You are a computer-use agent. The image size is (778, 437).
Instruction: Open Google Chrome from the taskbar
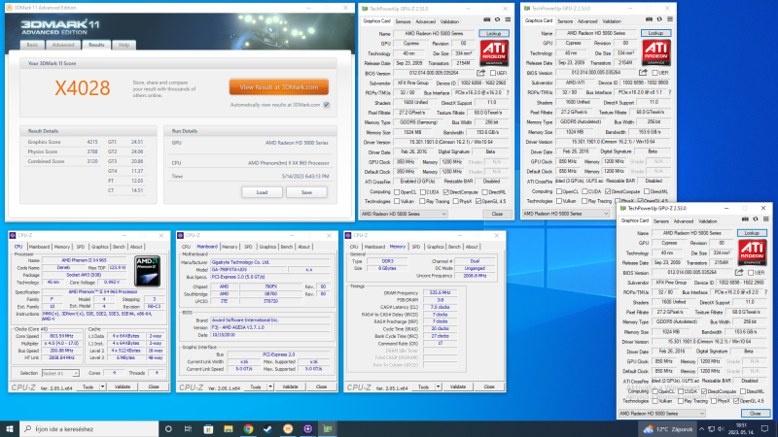[248, 428]
